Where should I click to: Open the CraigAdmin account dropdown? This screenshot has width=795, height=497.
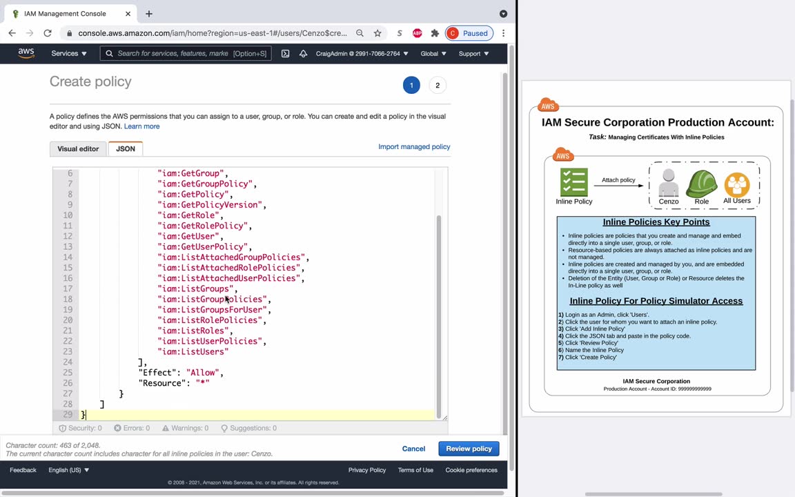click(x=362, y=54)
